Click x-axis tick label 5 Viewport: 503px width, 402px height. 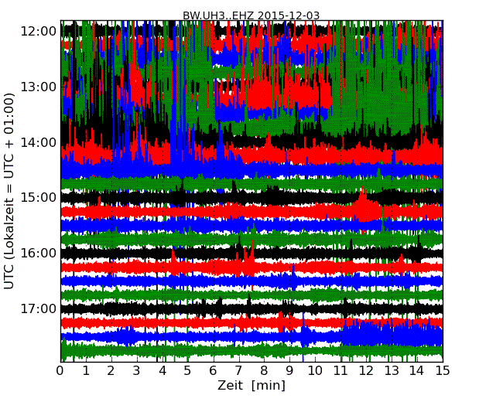click(188, 370)
